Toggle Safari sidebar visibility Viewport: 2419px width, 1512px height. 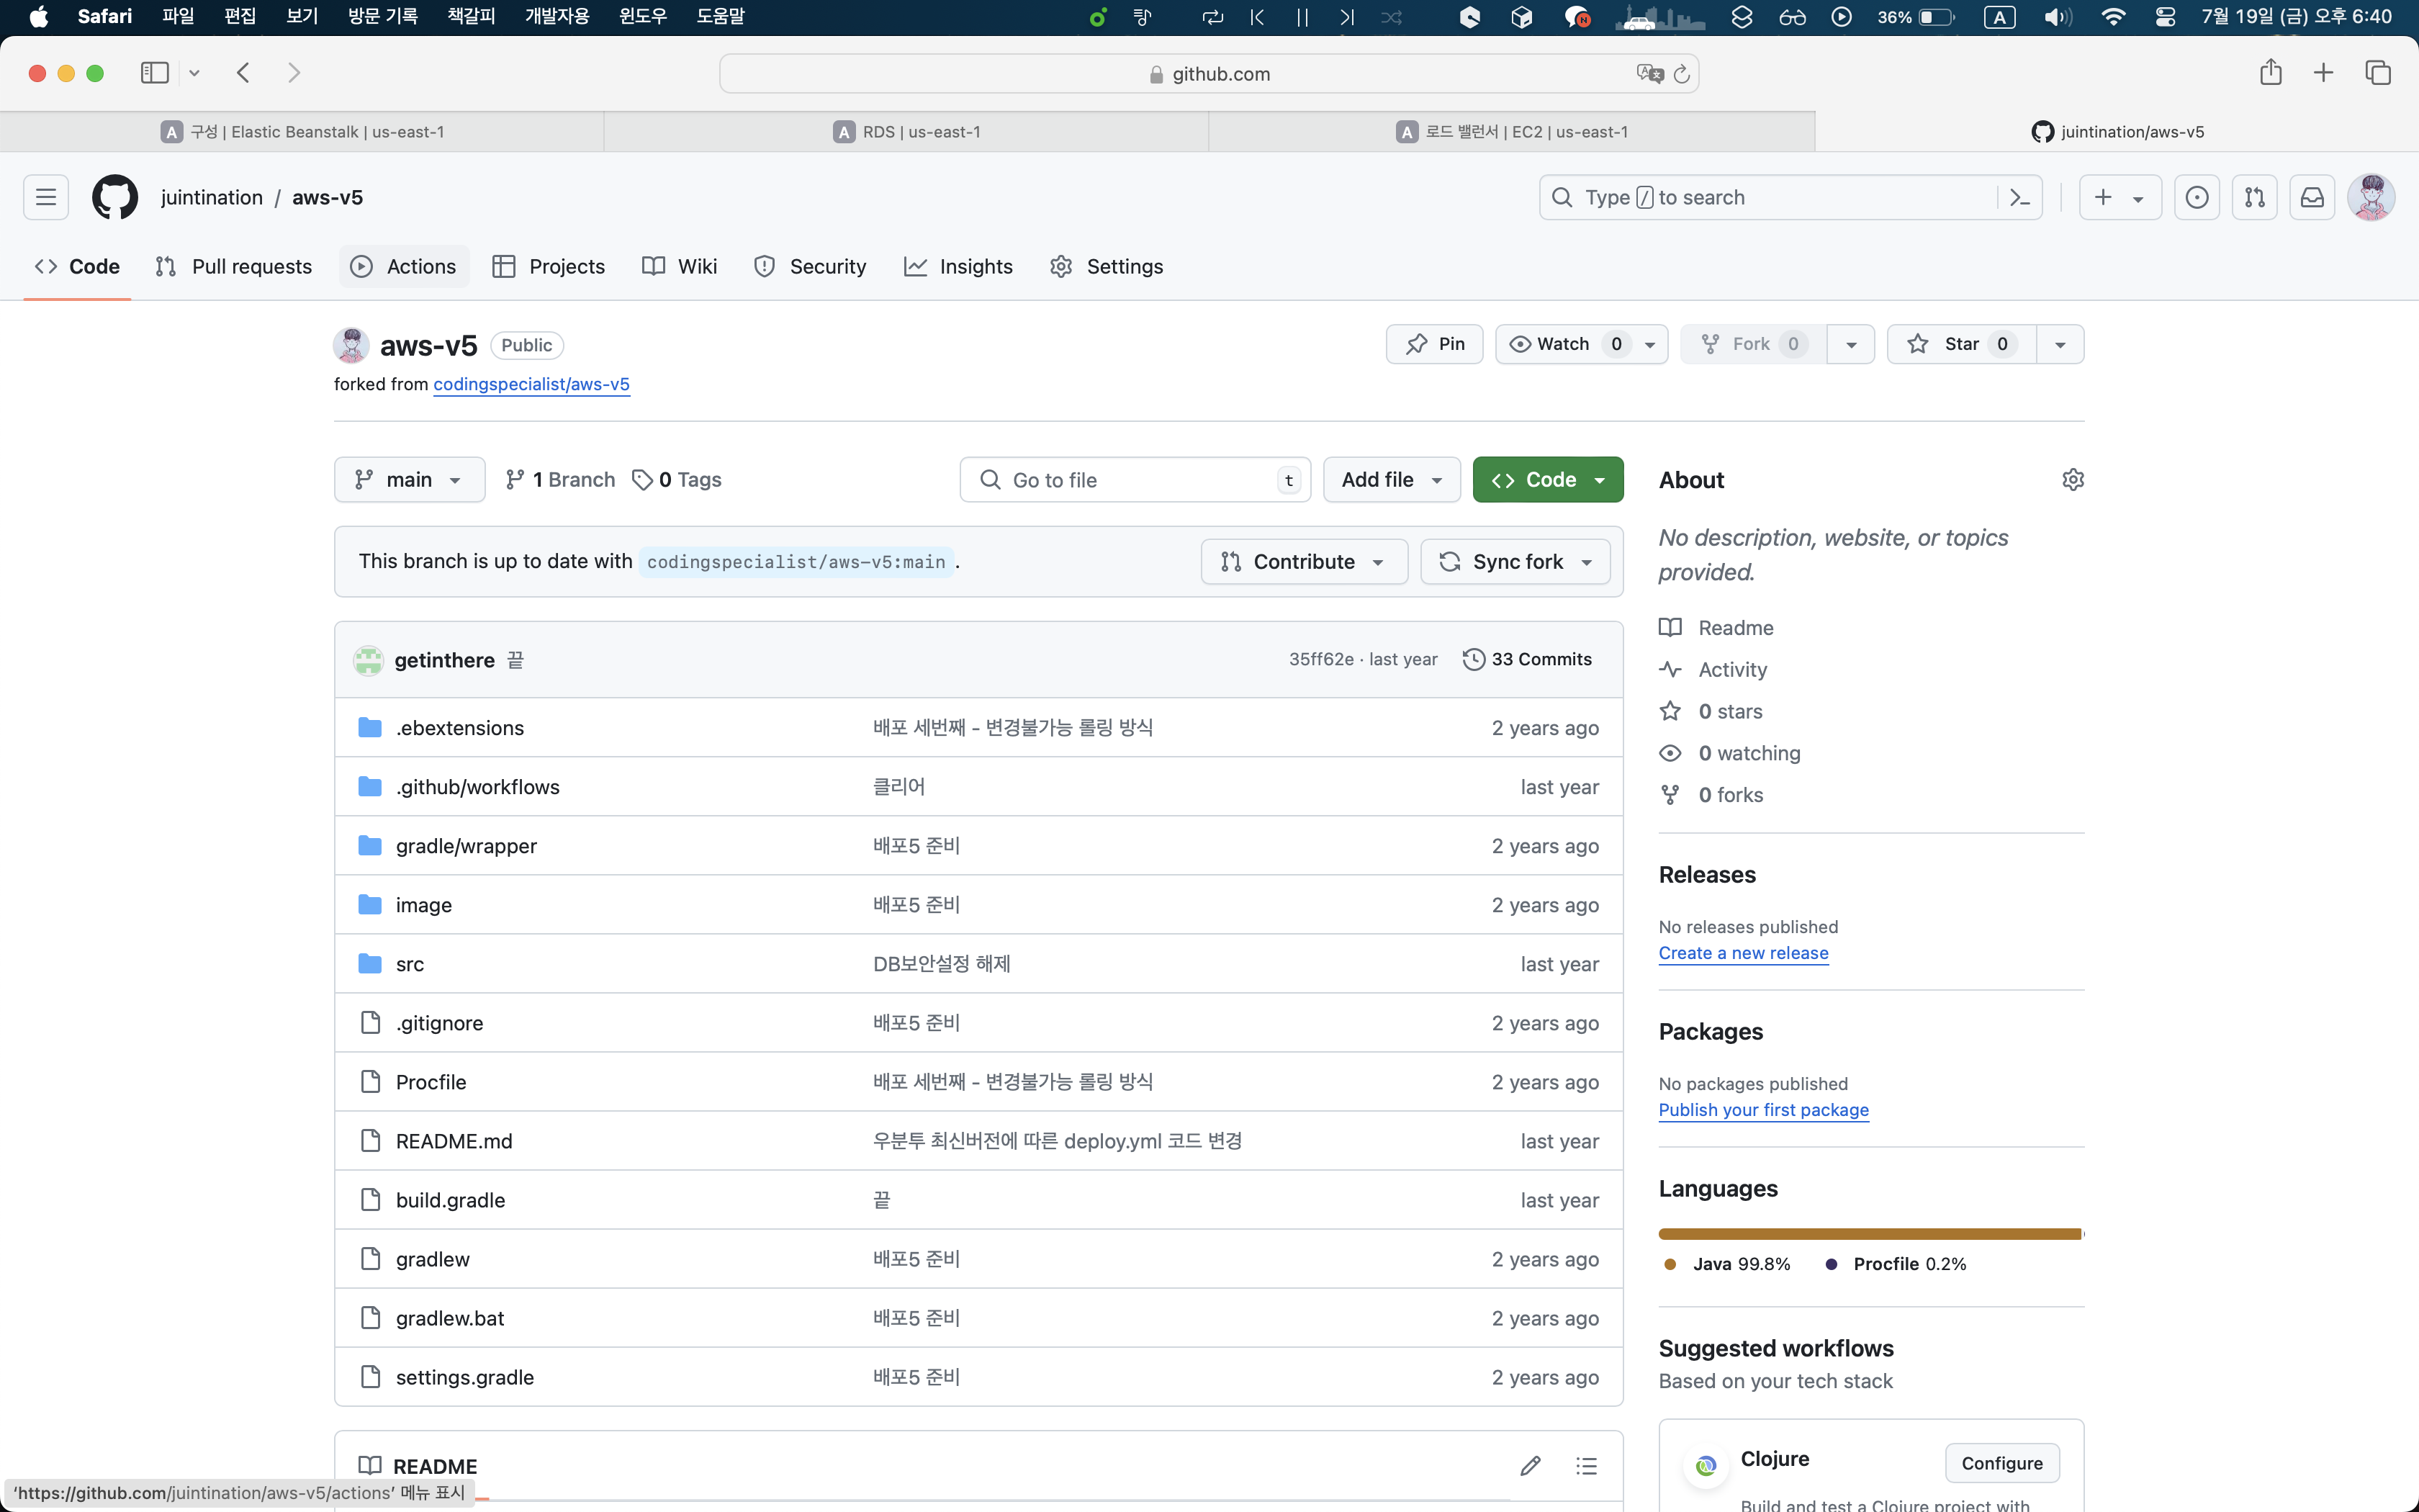coord(154,73)
